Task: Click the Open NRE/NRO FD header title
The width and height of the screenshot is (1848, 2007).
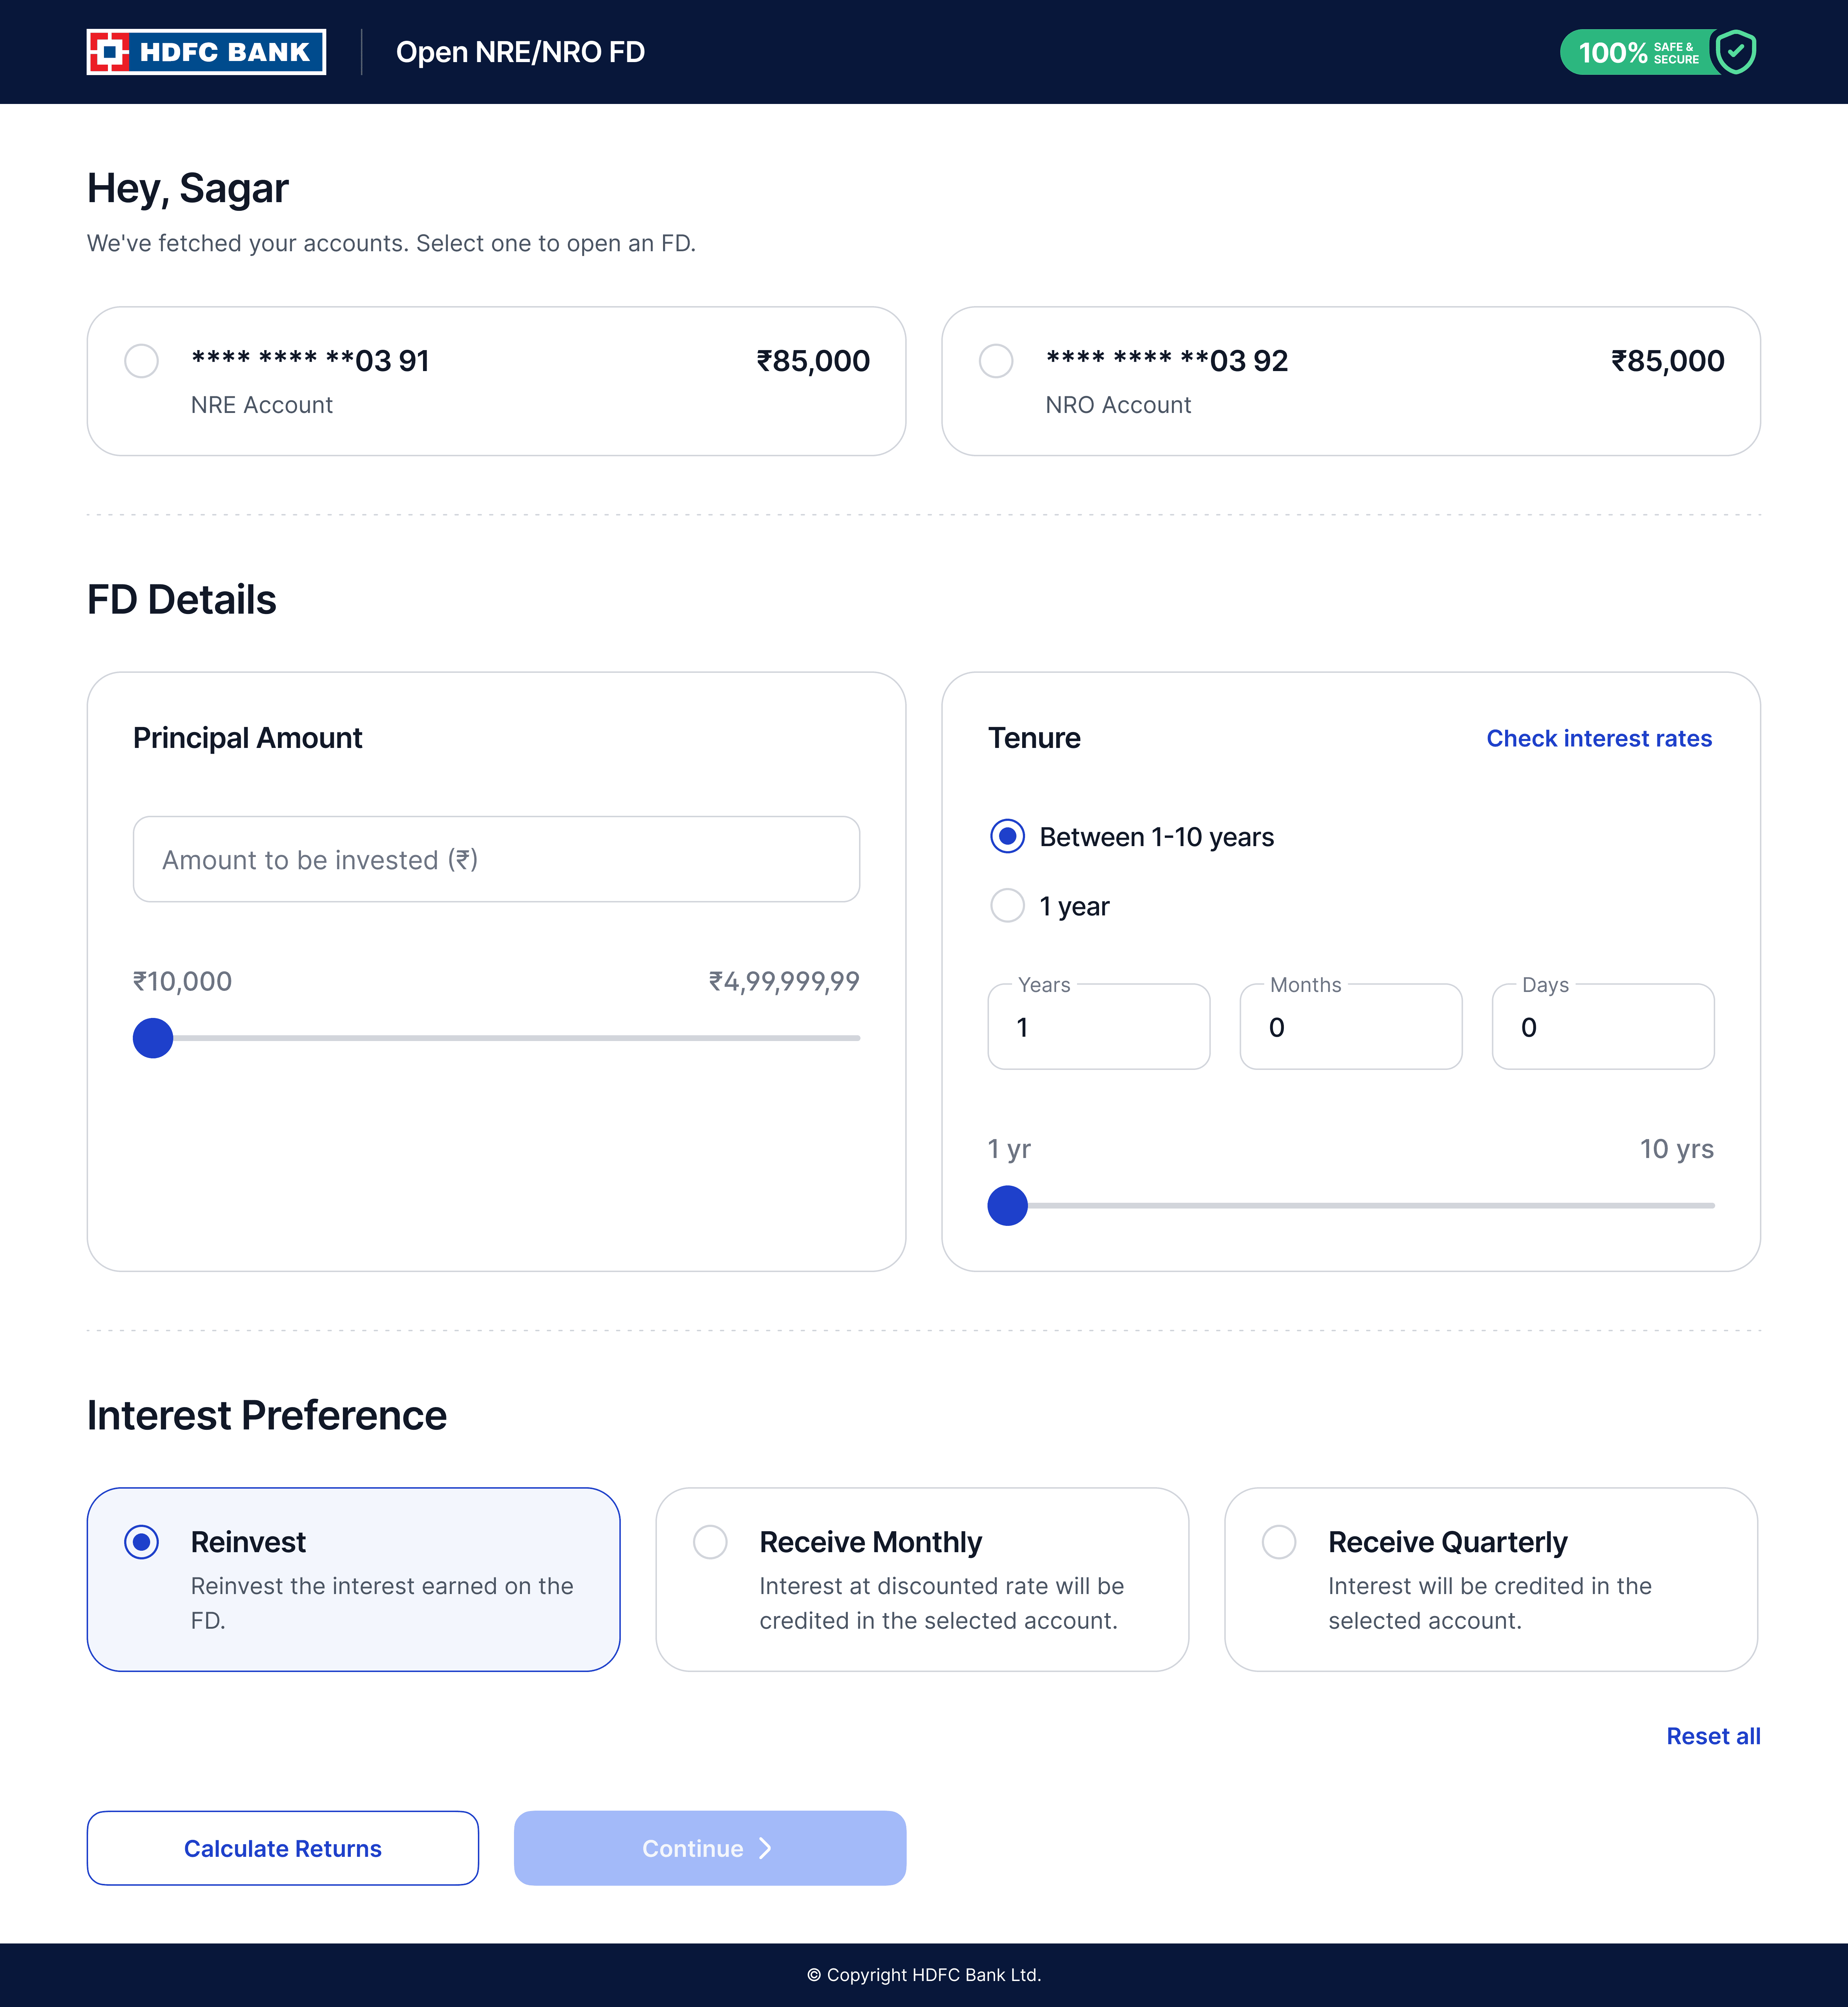Action: tap(520, 52)
